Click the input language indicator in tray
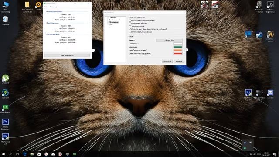 tap(259, 154)
